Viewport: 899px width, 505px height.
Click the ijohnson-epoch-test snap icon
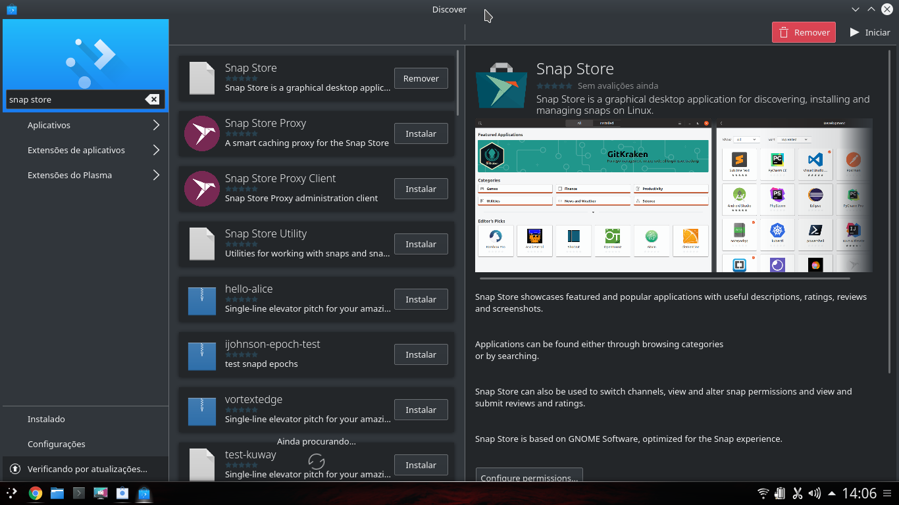[201, 354]
